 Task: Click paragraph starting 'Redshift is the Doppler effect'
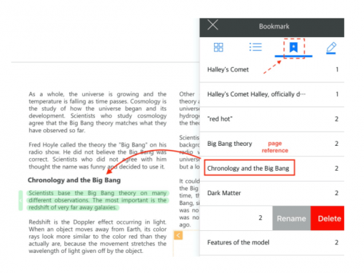98,237
